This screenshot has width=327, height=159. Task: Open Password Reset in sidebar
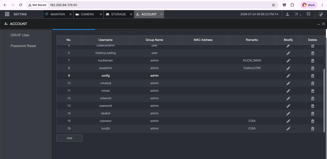pos(23,46)
